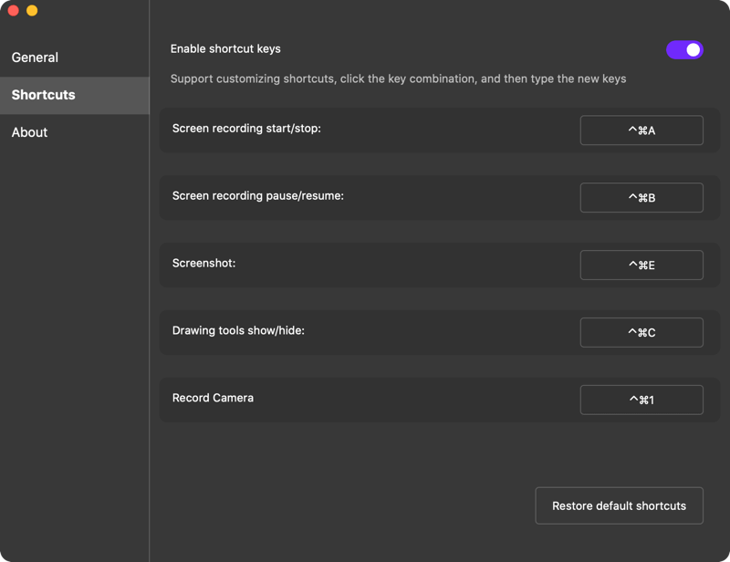Click the Screen recording start/stop shortcut field
This screenshot has width=730, height=562.
pos(641,130)
